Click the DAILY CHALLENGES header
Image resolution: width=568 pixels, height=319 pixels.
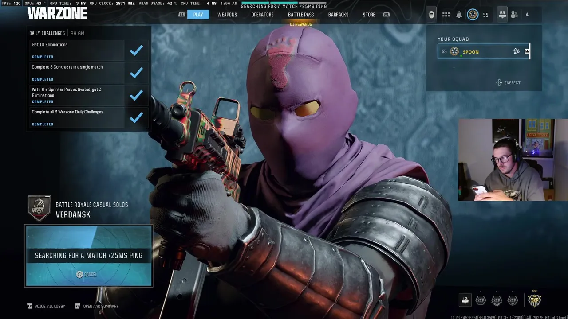pyautogui.click(x=47, y=33)
